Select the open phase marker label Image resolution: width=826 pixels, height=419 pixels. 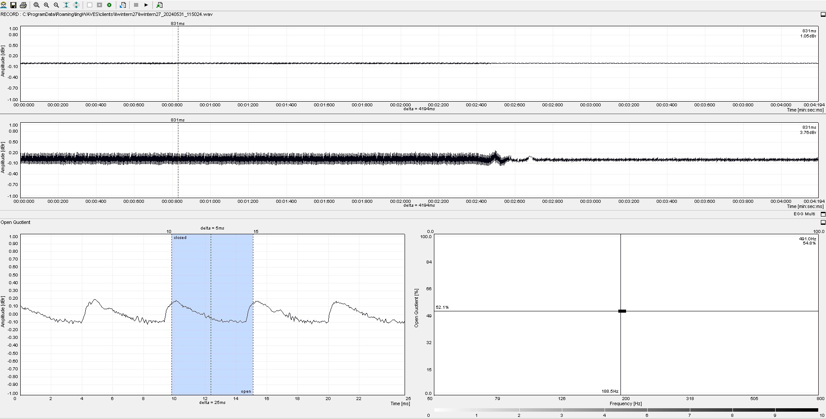[x=246, y=391]
